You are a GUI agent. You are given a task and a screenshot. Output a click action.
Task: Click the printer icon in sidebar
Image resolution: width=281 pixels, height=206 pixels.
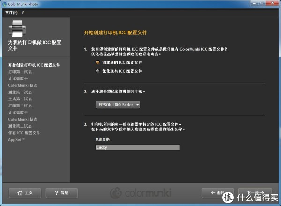(x=17, y=29)
